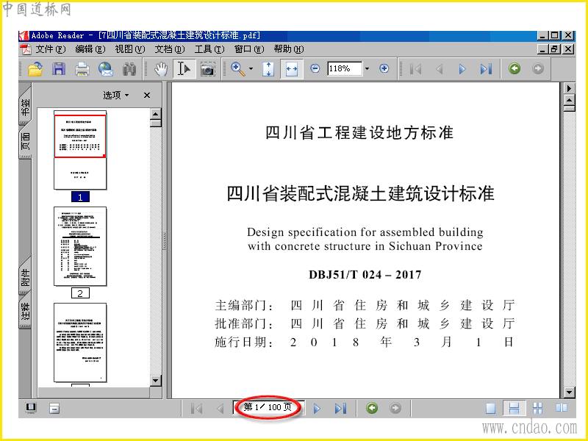Open the 窗口 (Window) menu

point(249,49)
